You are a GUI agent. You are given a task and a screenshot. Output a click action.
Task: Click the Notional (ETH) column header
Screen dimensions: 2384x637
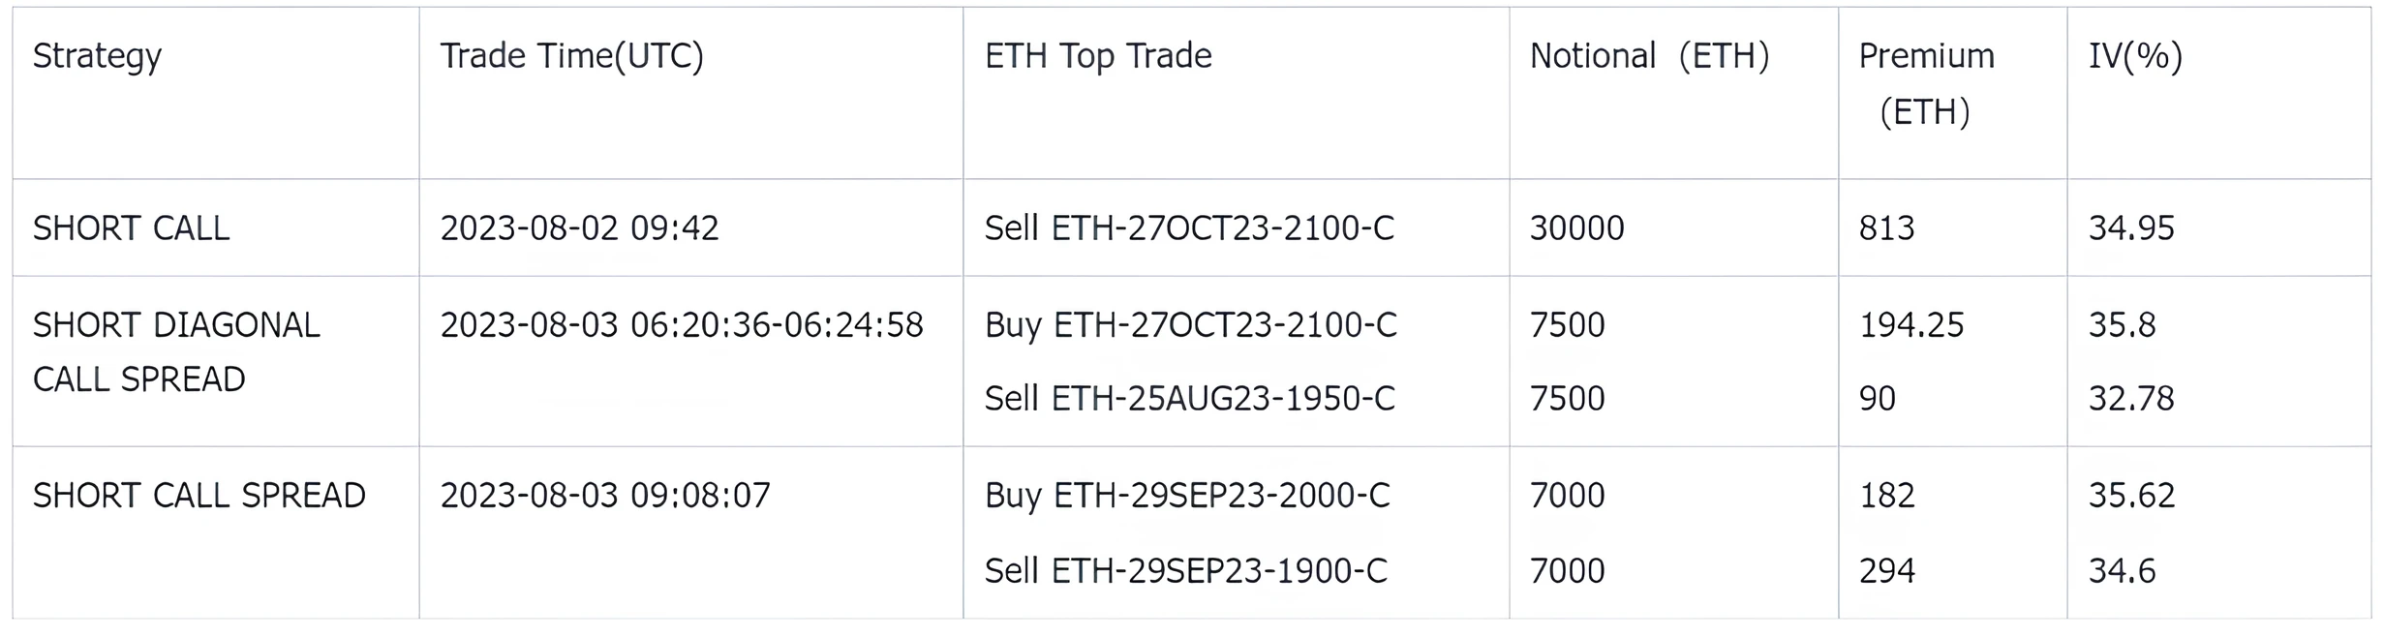[x=1649, y=57]
